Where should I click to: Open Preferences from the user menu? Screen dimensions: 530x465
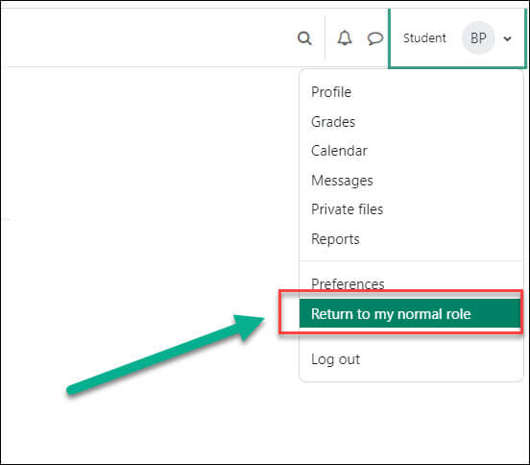pyautogui.click(x=348, y=283)
